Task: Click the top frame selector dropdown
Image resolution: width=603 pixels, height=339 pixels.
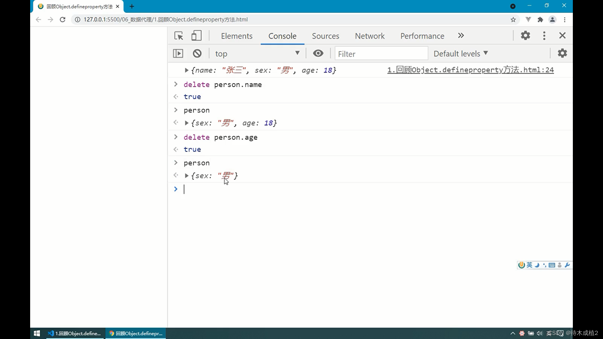Action: pos(257,54)
